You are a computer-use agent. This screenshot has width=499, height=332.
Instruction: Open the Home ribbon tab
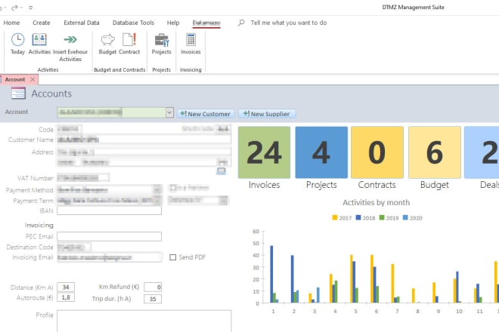point(12,23)
